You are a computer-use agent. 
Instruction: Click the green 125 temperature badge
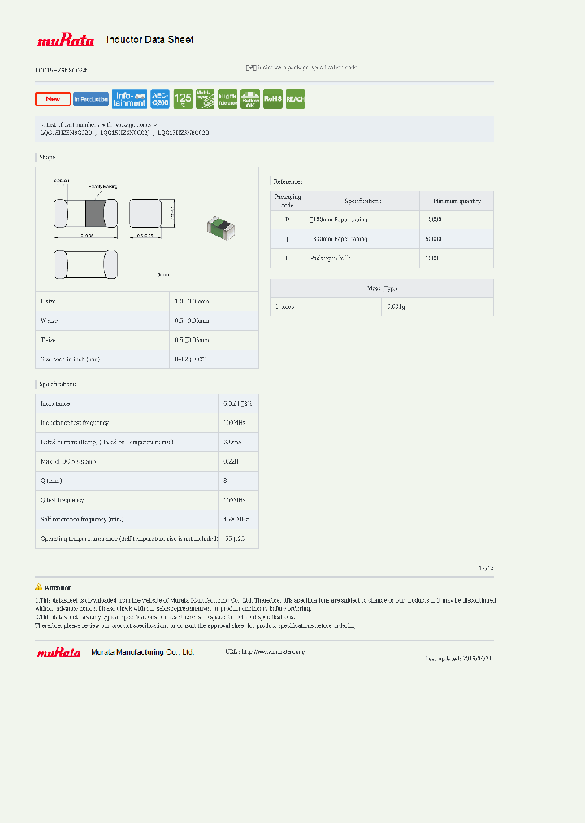coord(183,98)
